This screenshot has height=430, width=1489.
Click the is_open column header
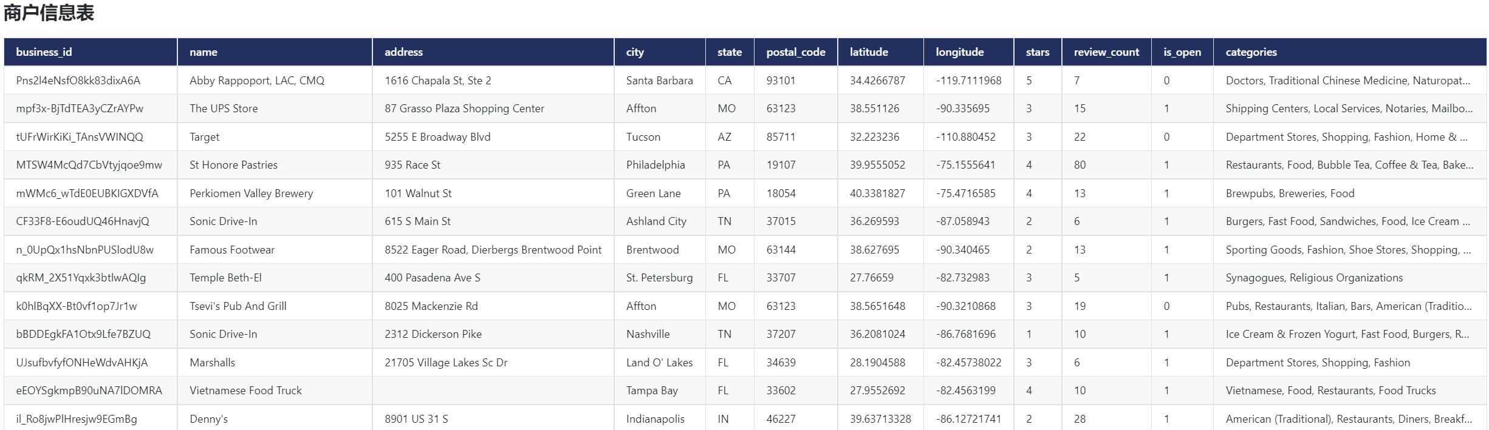point(1182,52)
